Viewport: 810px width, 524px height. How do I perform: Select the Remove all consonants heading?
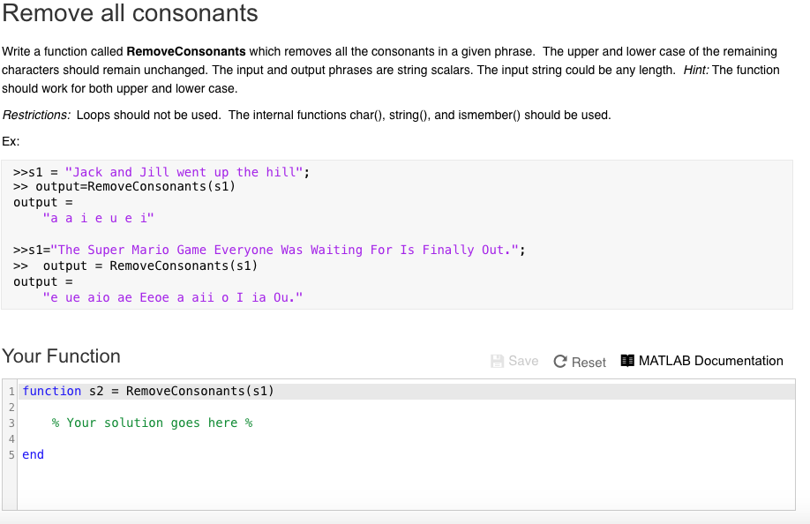[x=129, y=14]
